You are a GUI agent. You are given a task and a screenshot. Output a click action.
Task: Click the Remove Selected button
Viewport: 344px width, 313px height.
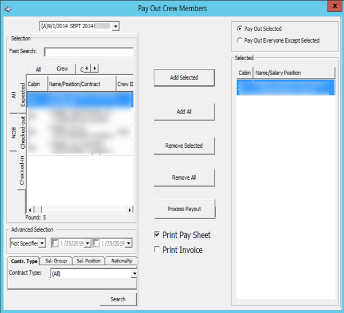tap(184, 146)
